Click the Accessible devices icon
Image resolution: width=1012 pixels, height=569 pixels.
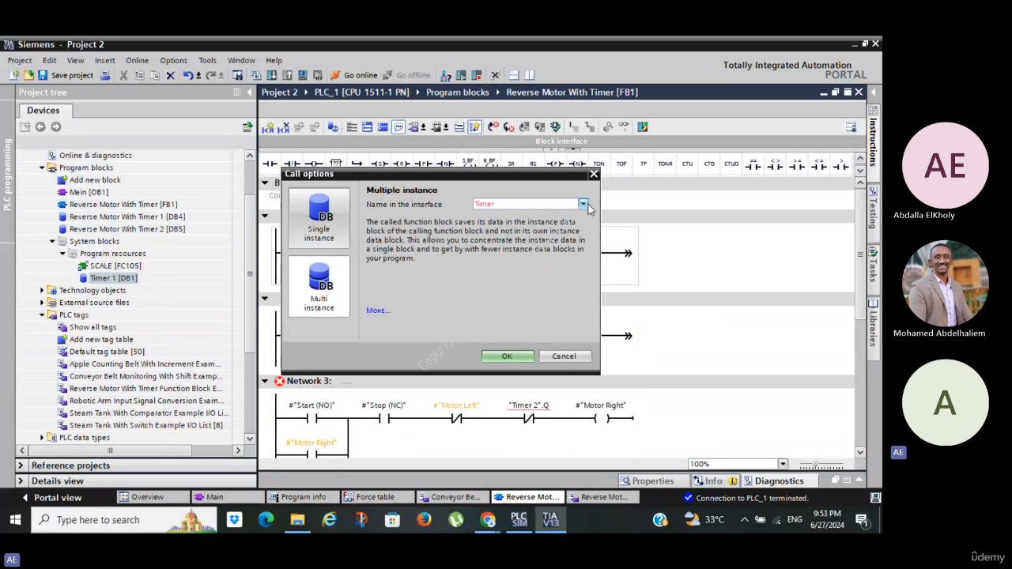click(446, 75)
